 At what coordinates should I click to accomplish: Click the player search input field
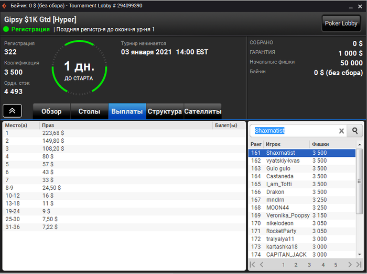(295, 131)
